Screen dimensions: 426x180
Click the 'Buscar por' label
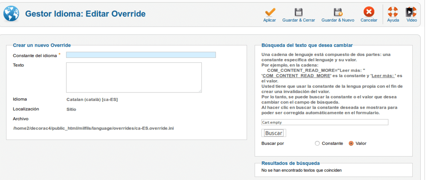click(273, 143)
